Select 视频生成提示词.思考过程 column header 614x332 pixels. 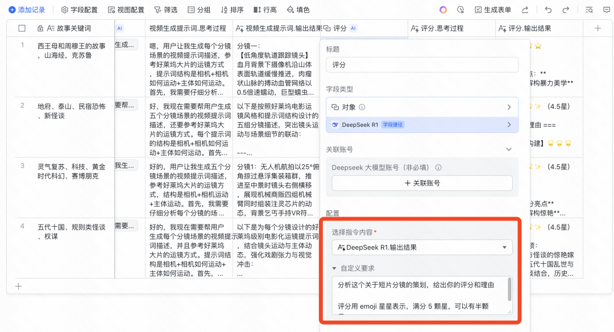point(188,28)
